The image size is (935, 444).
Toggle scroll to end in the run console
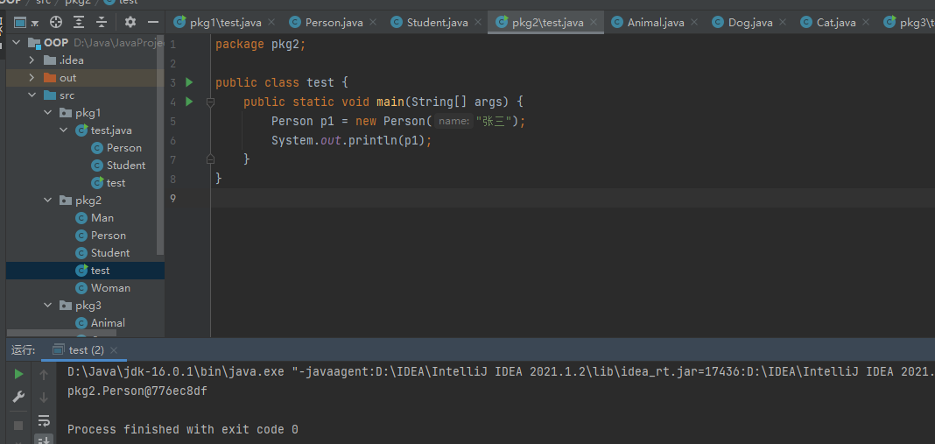click(x=44, y=440)
